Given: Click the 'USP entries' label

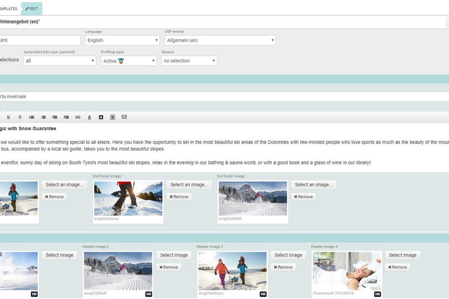Looking at the screenshot, I should click(x=174, y=31).
